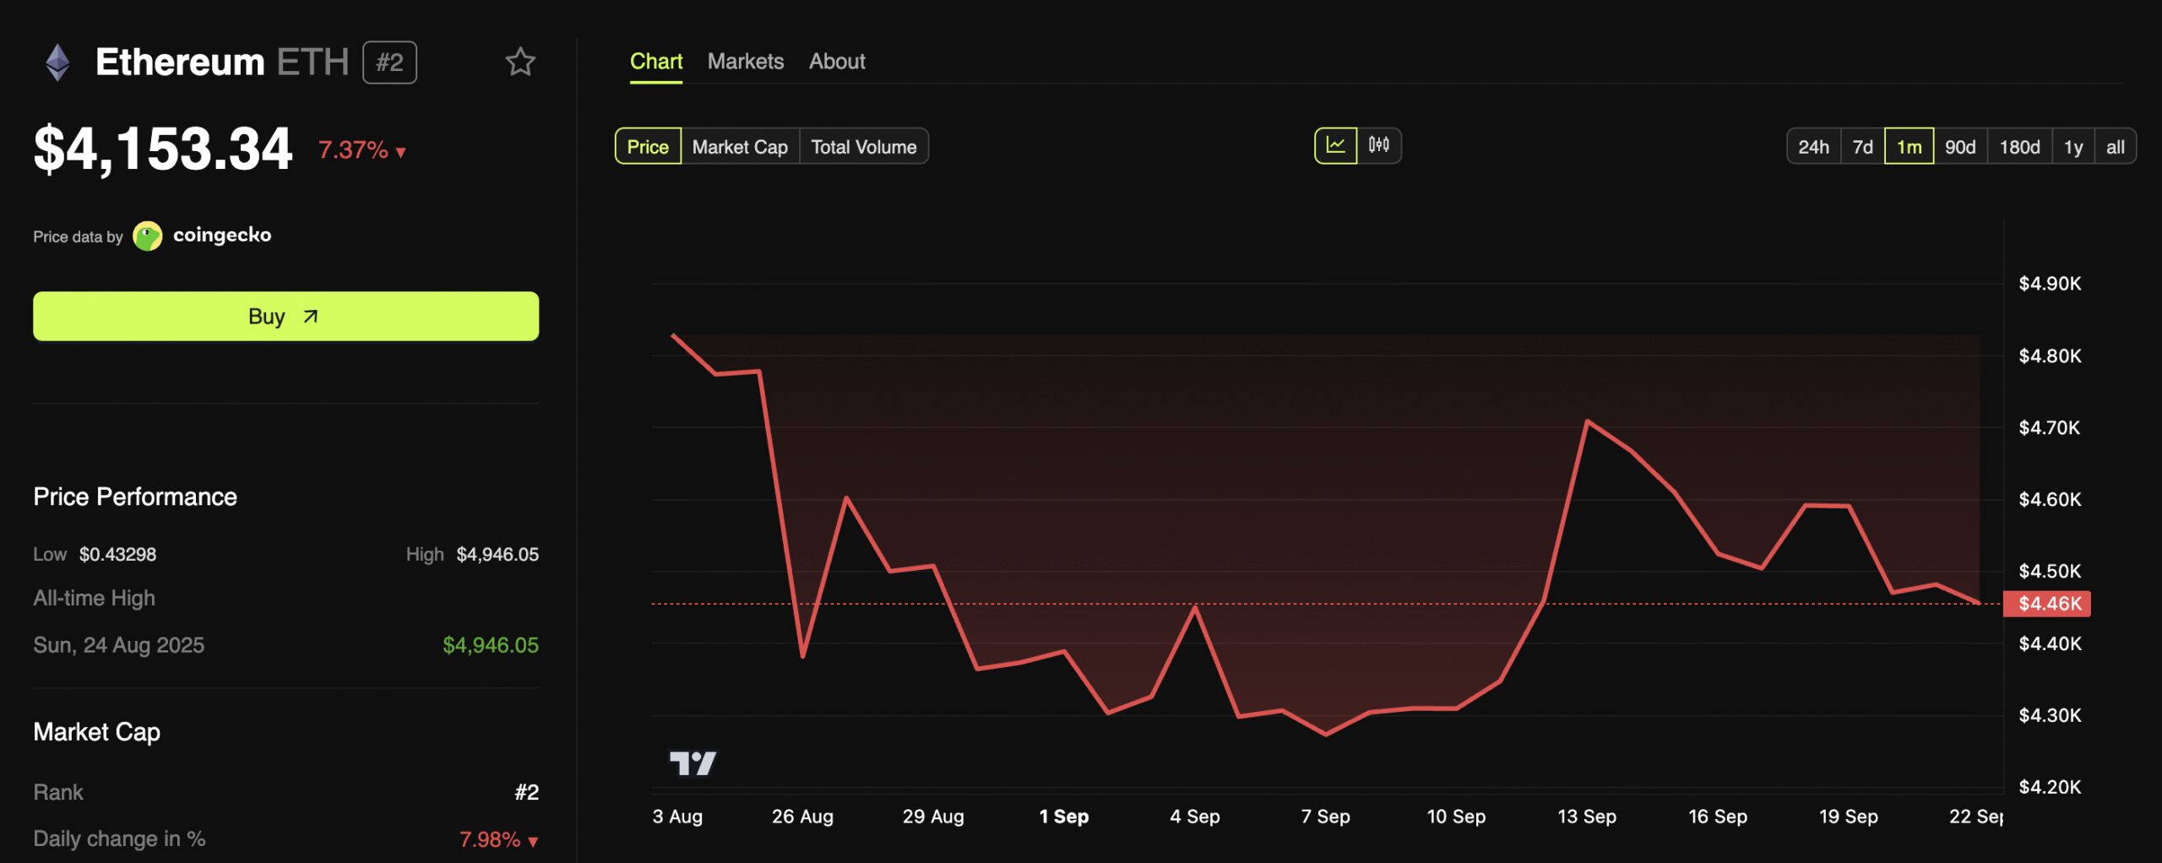
Task: Favorite Ethereum with the star icon
Action: [x=520, y=62]
